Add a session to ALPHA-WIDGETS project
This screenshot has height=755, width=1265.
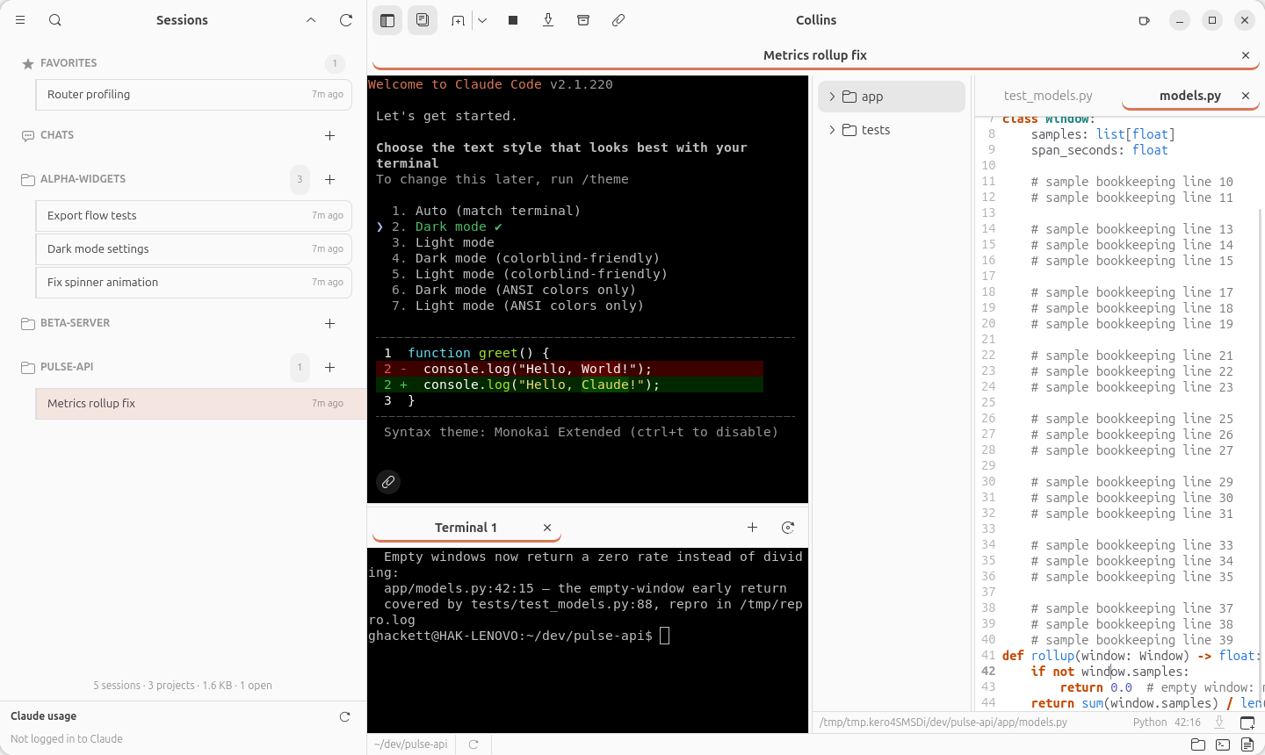(330, 179)
